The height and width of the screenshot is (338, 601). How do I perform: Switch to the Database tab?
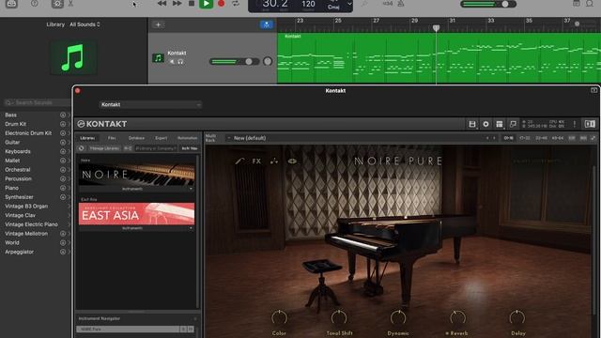pyautogui.click(x=136, y=138)
